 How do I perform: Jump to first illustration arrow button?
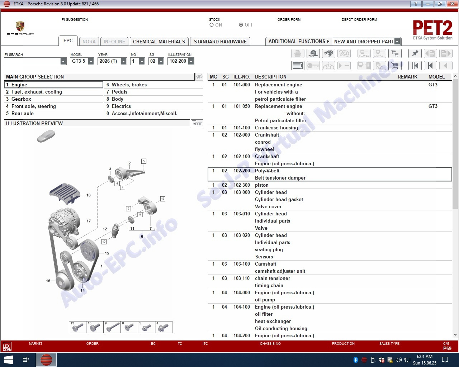[x=415, y=66]
